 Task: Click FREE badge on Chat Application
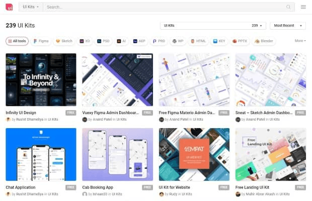(71, 187)
